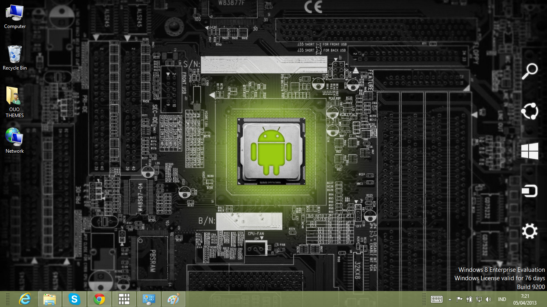Image resolution: width=547 pixels, height=307 pixels.
Task: Open Paint from the taskbar
Action: click(173, 299)
